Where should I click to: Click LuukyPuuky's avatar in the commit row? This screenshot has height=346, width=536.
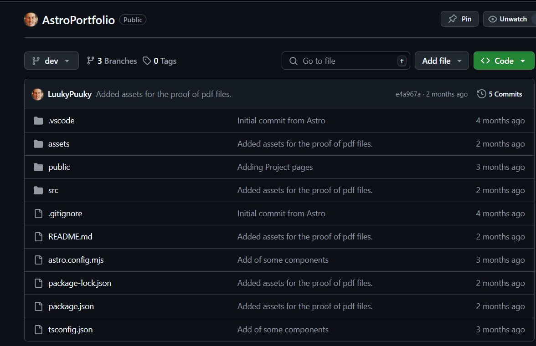(x=37, y=94)
